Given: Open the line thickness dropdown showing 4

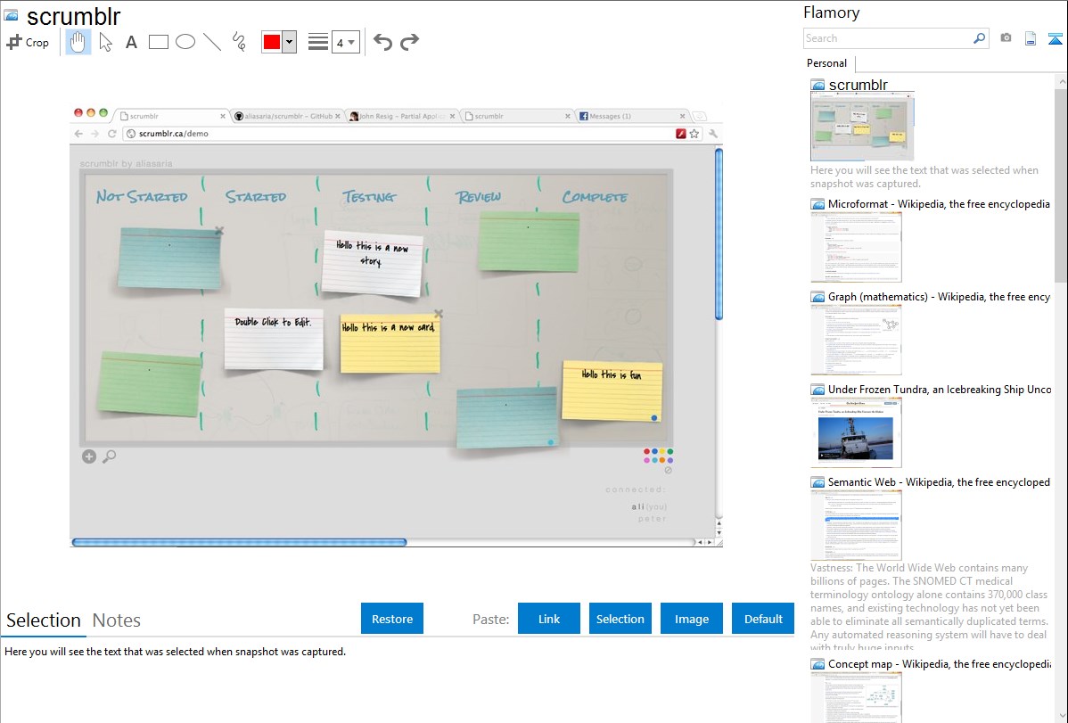Looking at the screenshot, I should pos(345,42).
